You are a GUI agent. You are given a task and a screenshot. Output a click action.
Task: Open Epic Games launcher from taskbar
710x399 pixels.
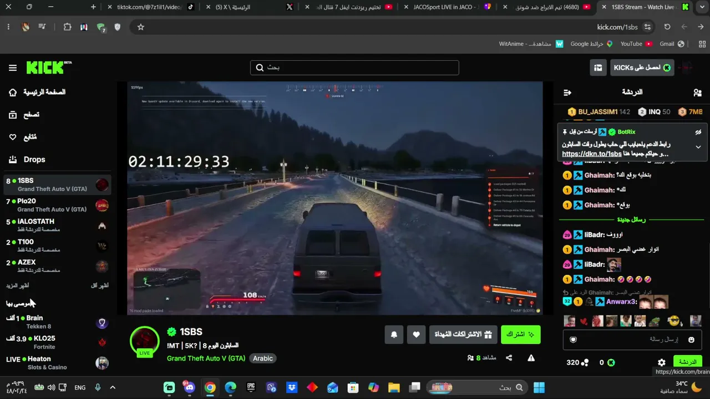coord(251,387)
